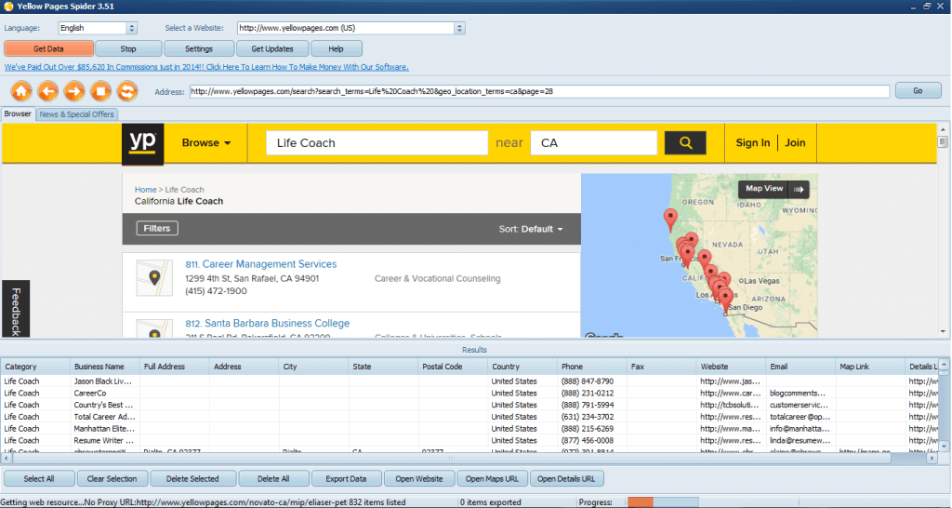Reload the page with the refresh icon
The width and height of the screenshot is (952, 508).
[126, 92]
